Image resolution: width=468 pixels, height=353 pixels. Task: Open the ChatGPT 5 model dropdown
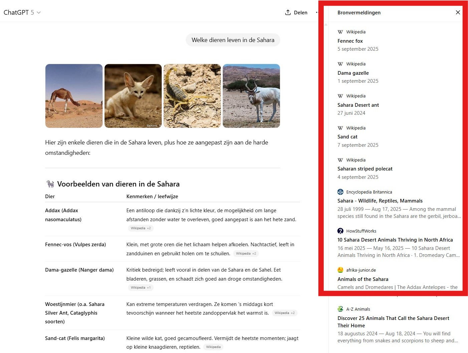(x=22, y=12)
